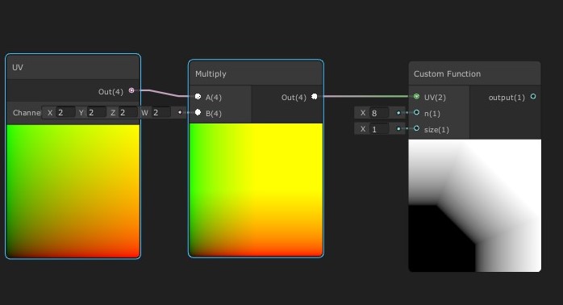
Task: Edit the Y field of B(4) vector
Action: [x=96, y=112]
